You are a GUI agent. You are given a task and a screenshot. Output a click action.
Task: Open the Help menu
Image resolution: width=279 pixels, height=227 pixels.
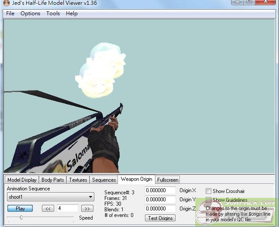(x=72, y=13)
